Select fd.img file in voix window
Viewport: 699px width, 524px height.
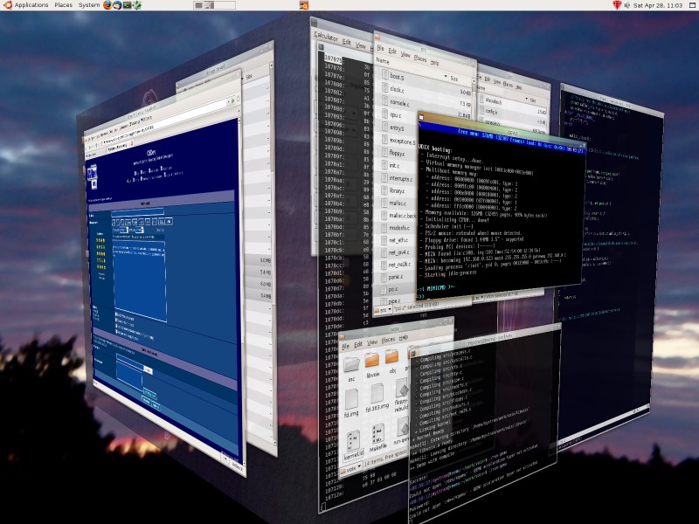351,403
